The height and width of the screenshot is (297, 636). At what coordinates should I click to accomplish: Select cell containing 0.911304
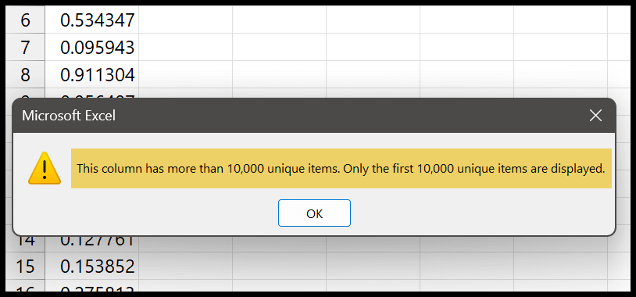coord(92,74)
